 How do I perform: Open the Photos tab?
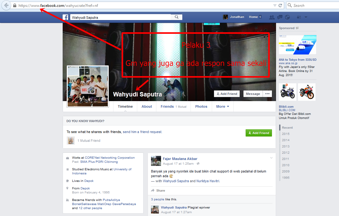click(x=201, y=106)
